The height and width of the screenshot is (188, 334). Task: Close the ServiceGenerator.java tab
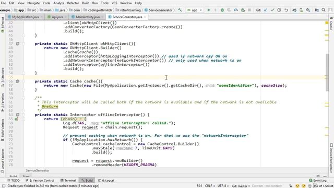point(145,17)
